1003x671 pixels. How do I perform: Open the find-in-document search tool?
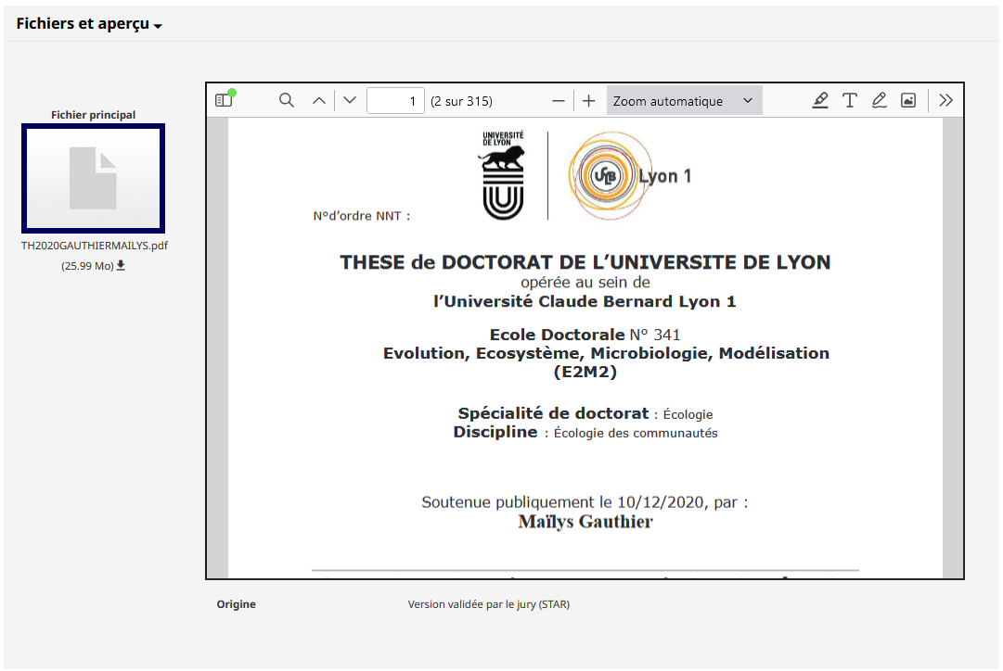[287, 100]
